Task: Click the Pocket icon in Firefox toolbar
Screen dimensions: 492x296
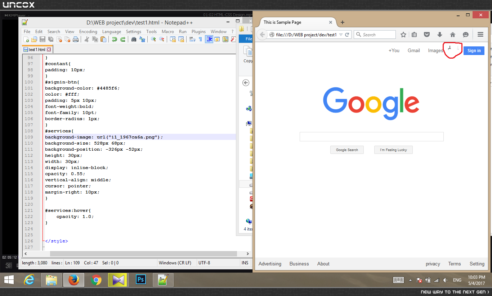Action: (427, 35)
